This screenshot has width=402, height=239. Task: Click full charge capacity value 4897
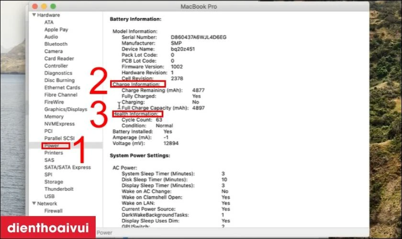pyautogui.click(x=198, y=108)
